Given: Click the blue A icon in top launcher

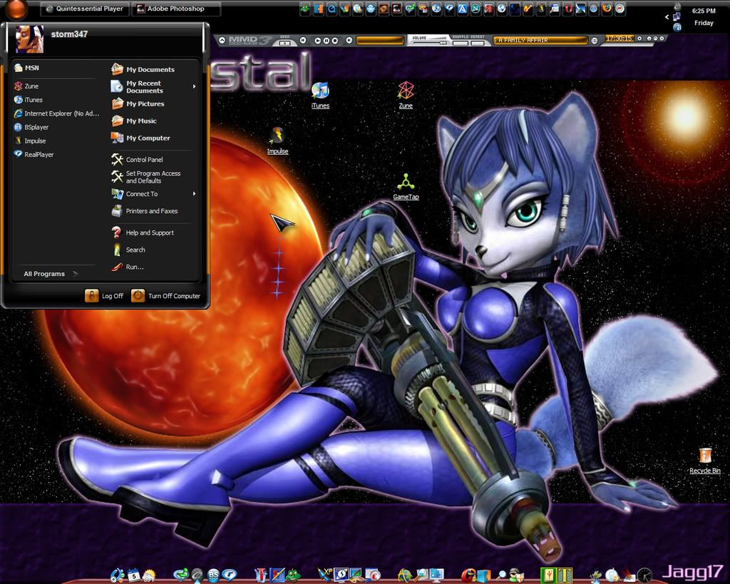Looking at the screenshot, I should [462, 9].
